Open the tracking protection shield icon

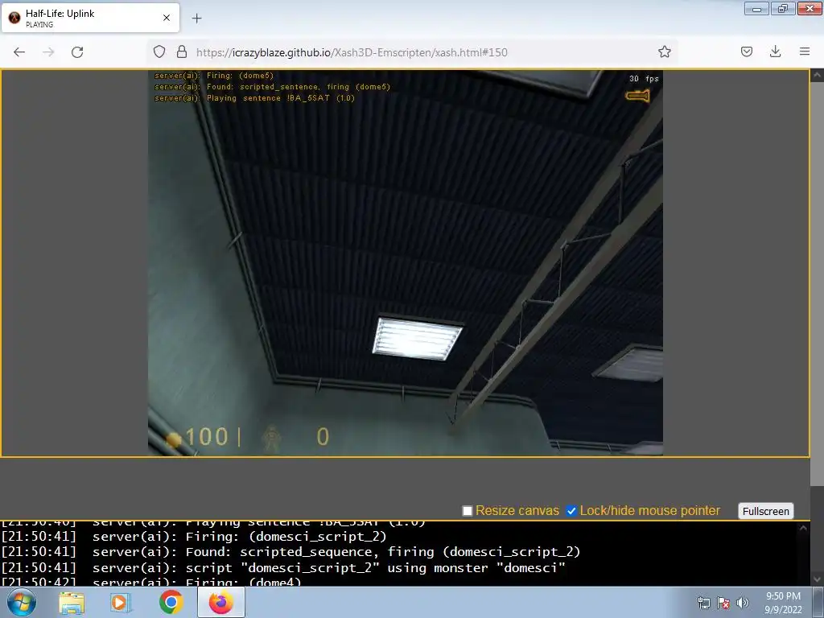click(x=159, y=51)
